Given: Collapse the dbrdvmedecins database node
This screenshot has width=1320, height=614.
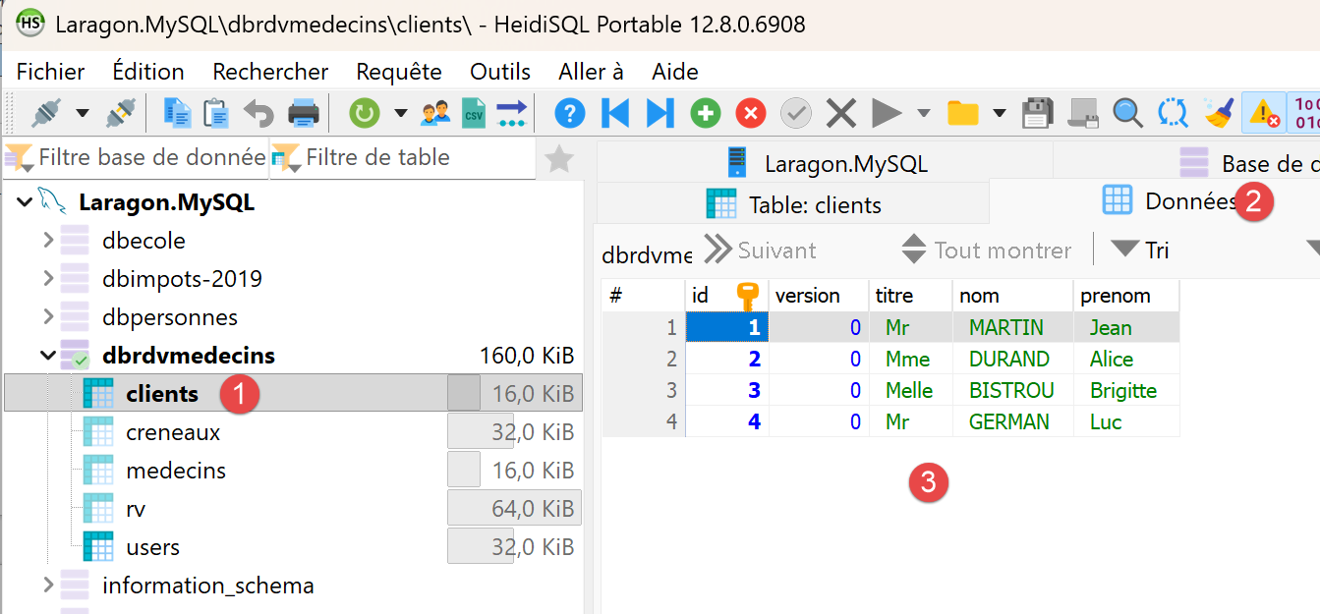Looking at the screenshot, I should [47, 356].
